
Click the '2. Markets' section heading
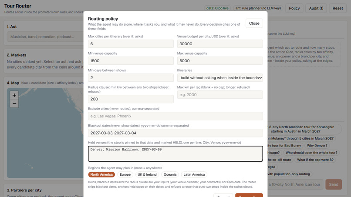[17, 55]
